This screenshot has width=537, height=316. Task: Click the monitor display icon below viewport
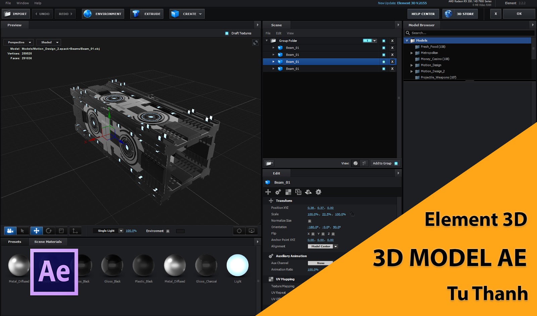(251, 231)
